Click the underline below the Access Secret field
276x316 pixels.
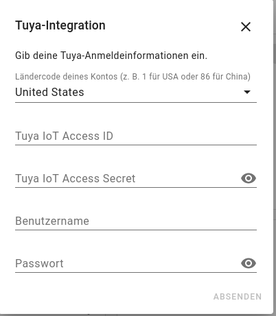point(136,187)
